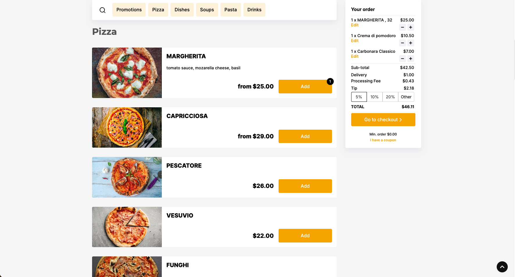This screenshot has height=277, width=515.
Task: Select the 5% tip option
Action: click(x=359, y=97)
